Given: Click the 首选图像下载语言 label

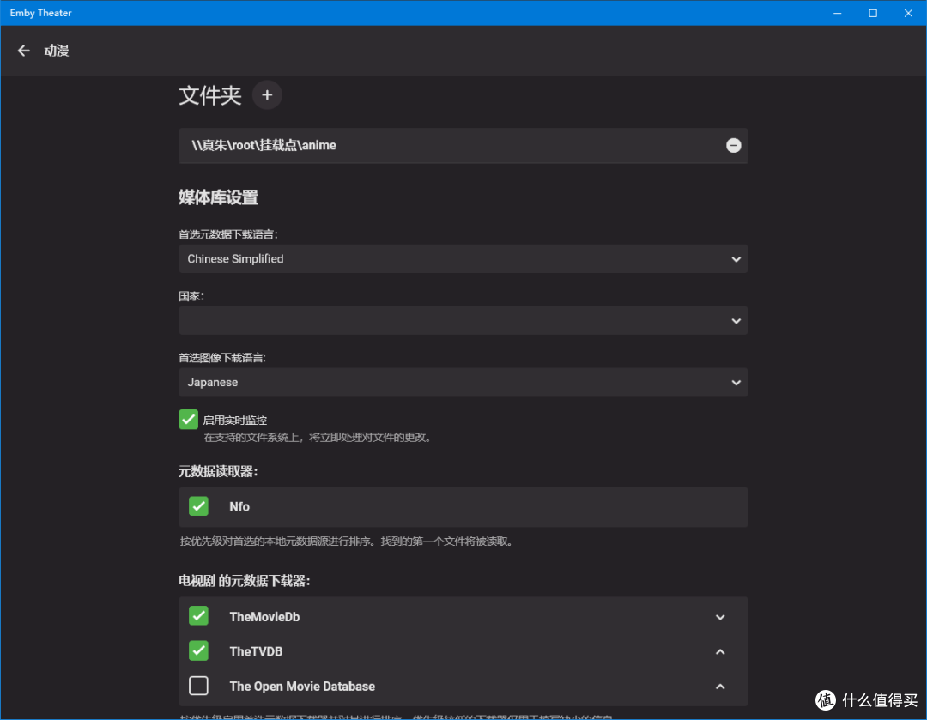Looking at the screenshot, I should point(221,358).
